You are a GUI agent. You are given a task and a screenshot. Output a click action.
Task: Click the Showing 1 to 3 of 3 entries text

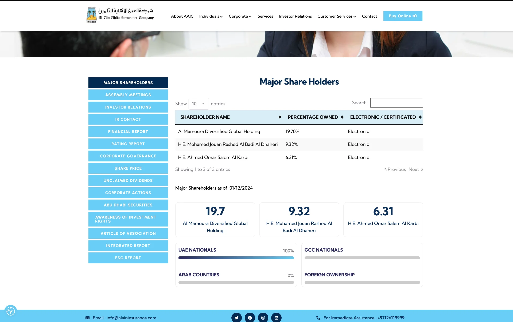203,169
